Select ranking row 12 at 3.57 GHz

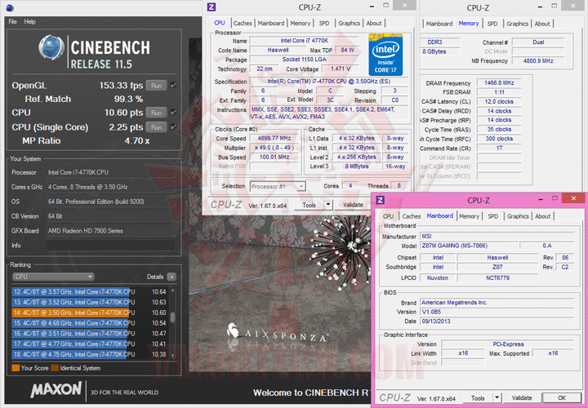(89, 292)
